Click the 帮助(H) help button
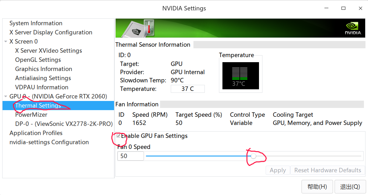The height and width of the screenshot is (195, 368). [317, 186]
